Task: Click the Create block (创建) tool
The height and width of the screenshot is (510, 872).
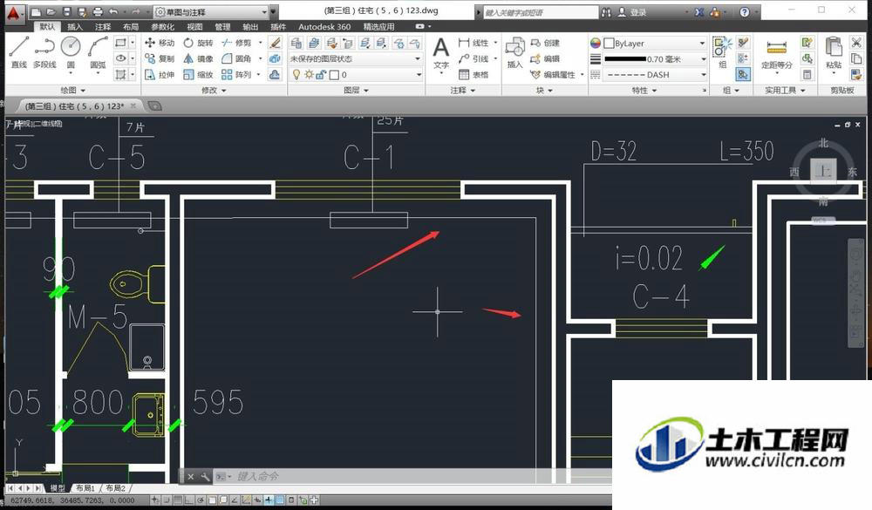Action: tap(545, 43)
